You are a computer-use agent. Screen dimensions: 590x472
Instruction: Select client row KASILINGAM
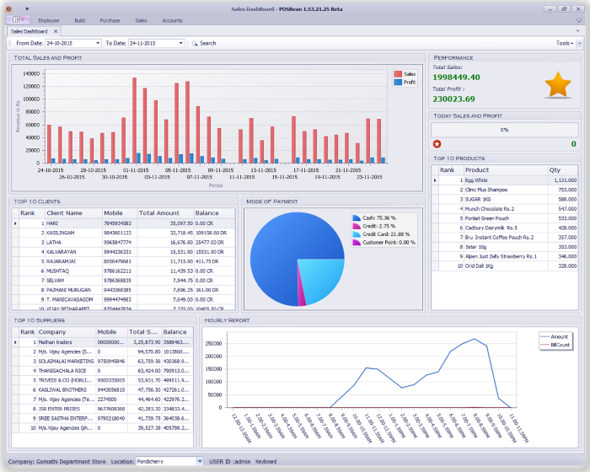[123, 233]
